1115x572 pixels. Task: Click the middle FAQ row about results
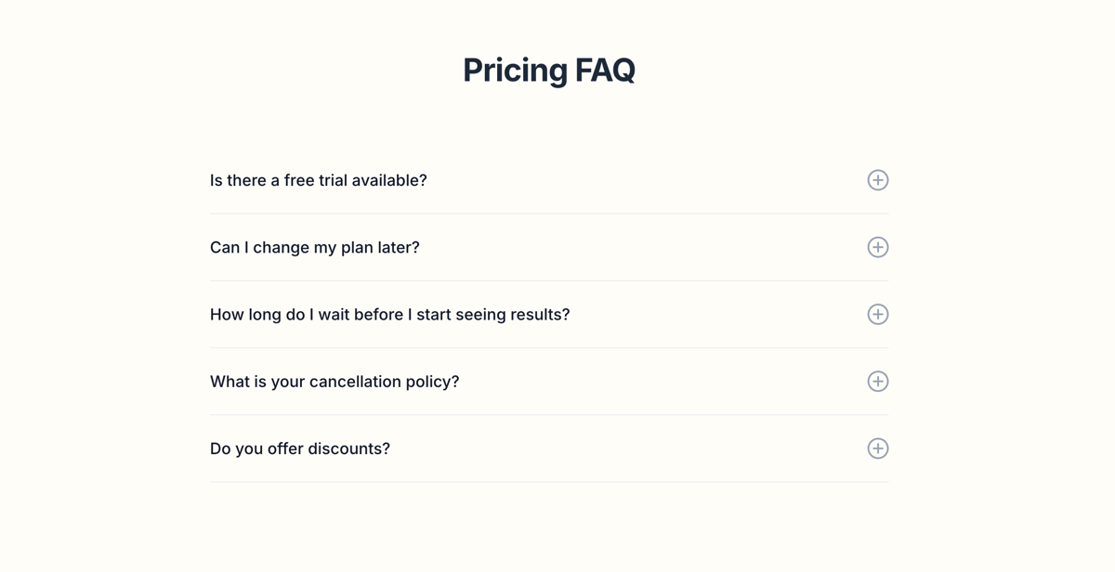(x=548, y=314)
